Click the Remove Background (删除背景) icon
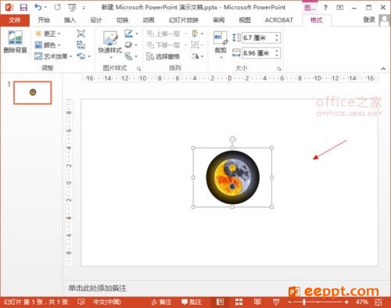 [x=15, y=42]
